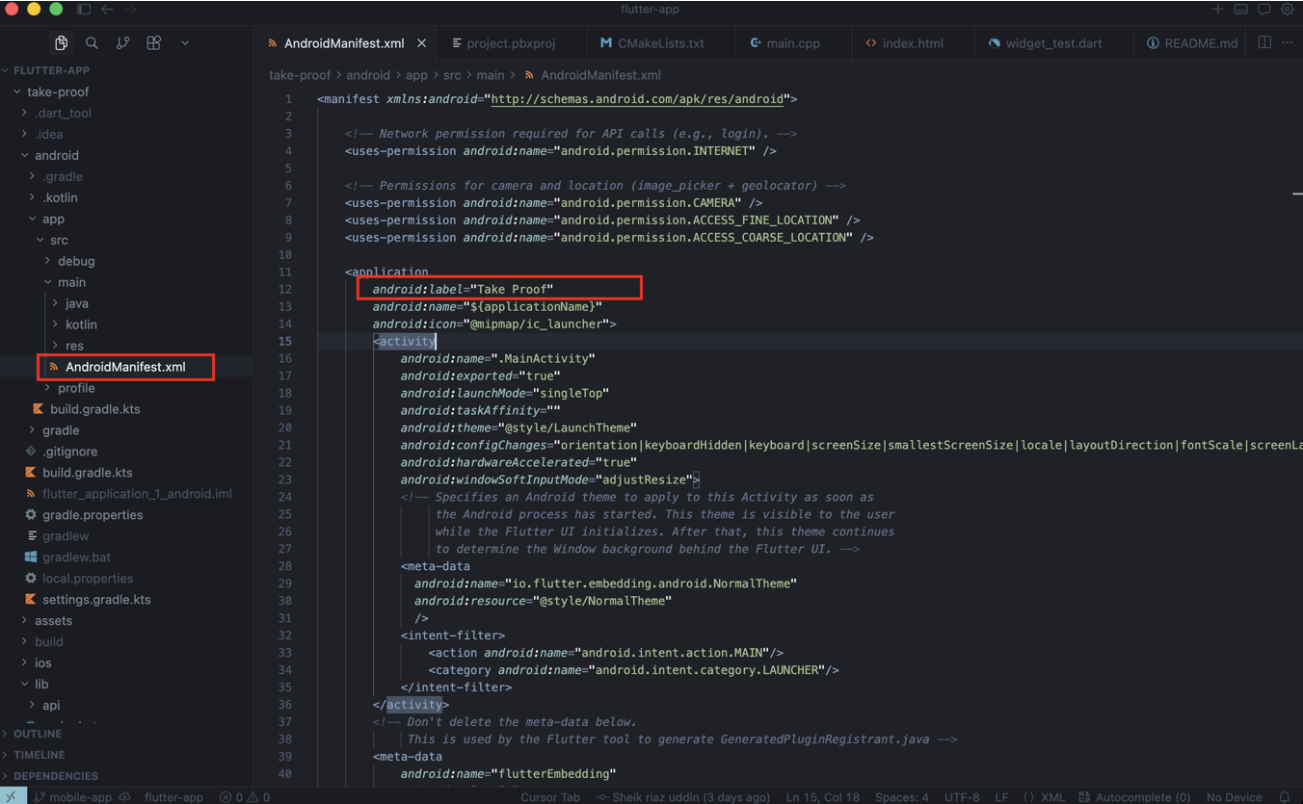Toggle the bottom panel layout icon
1303x804 pixels.
pyautogui.click(x=1240, y=10)
